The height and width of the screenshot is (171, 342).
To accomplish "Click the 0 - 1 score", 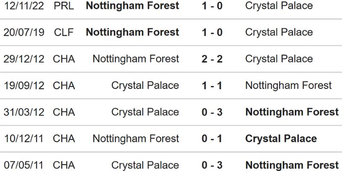I will coord(212,139).
